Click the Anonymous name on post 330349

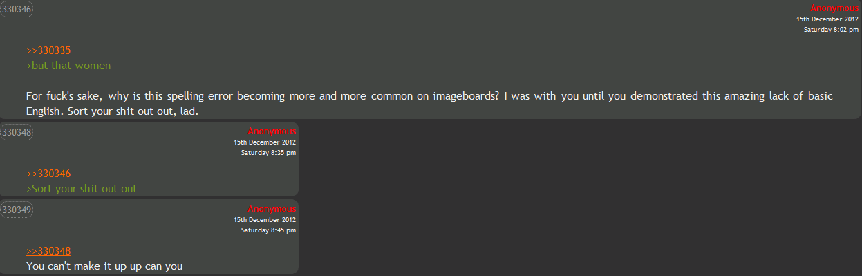click(x=272, y=208)
